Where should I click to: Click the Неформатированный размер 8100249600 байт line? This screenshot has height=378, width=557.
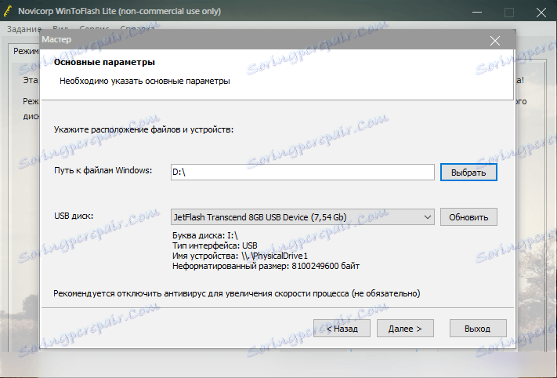click(x=266, y=266)
